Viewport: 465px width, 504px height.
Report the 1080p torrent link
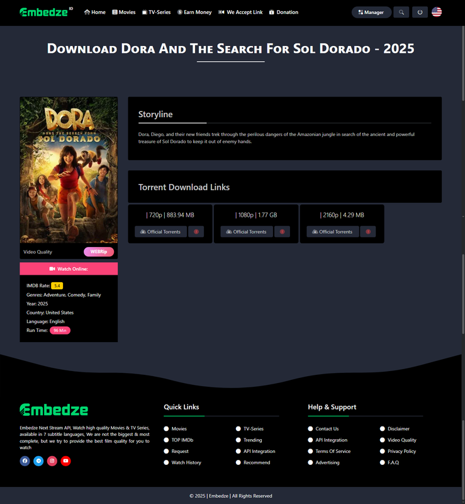282,232
